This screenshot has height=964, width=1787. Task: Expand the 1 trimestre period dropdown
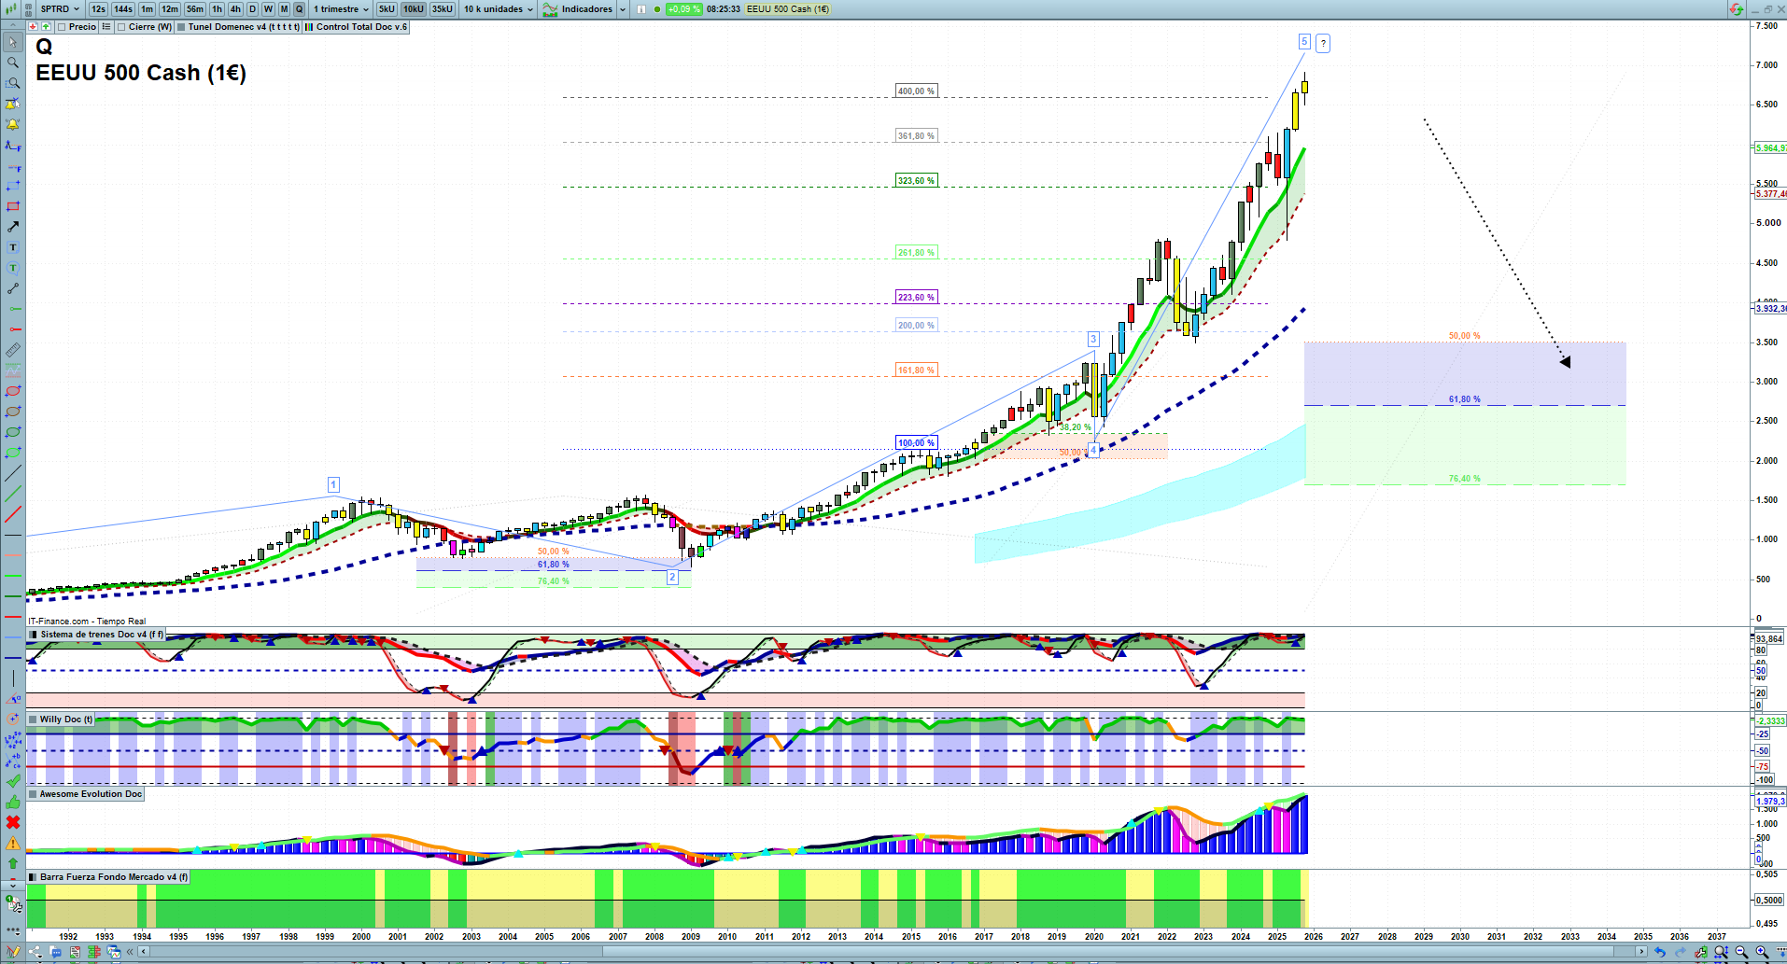tap(341, 9)
